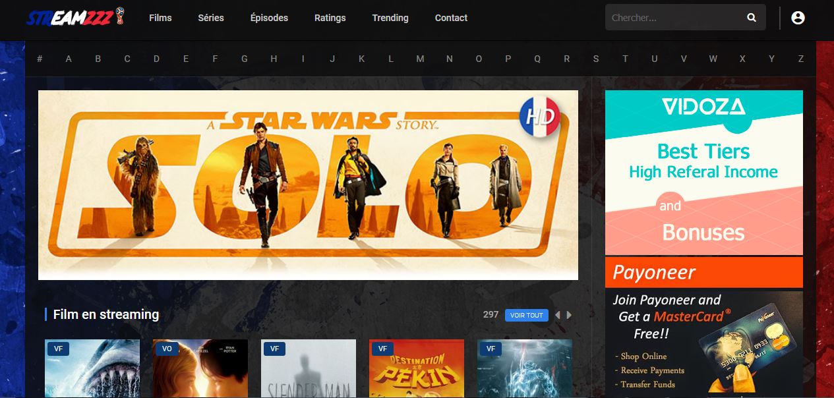The width and height of the screenshot is (834, 398).
Task: Filter titles by letter V
Action: (x=684, y=59)
